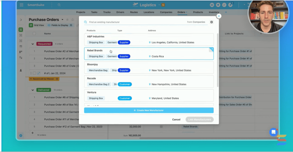
Task: Switch to the Routes tab
Action: (x=134, y=12)
